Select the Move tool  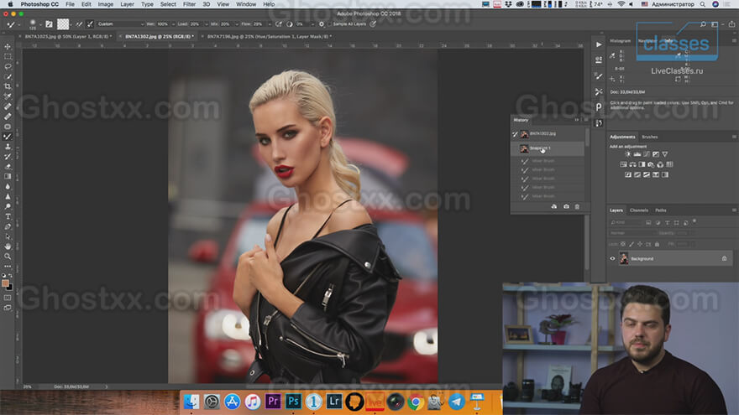[x=8, y=47]
